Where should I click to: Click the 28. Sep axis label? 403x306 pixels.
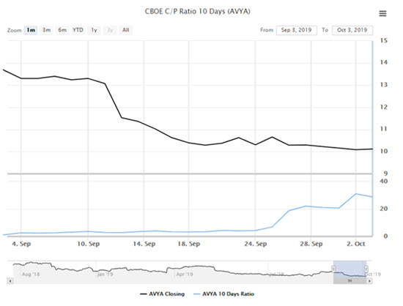[x=311, y=244]
